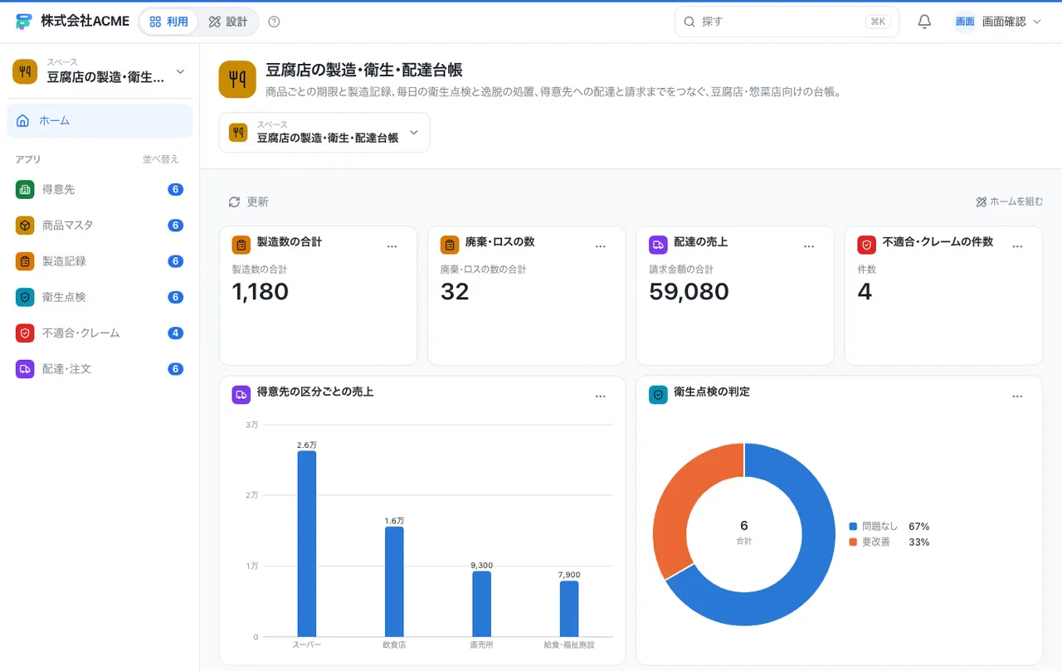Screen dimensions: 1062x671
Task: Open options menu for 衛生点検の判定 chart
Action: click(1017, 396)
